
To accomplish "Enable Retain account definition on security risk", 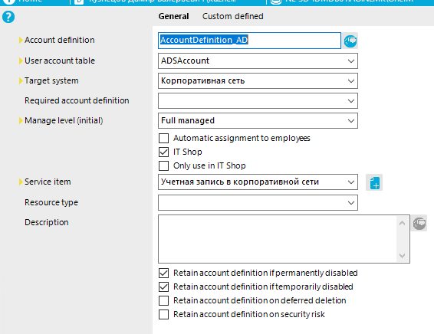I will click(163, 314).
